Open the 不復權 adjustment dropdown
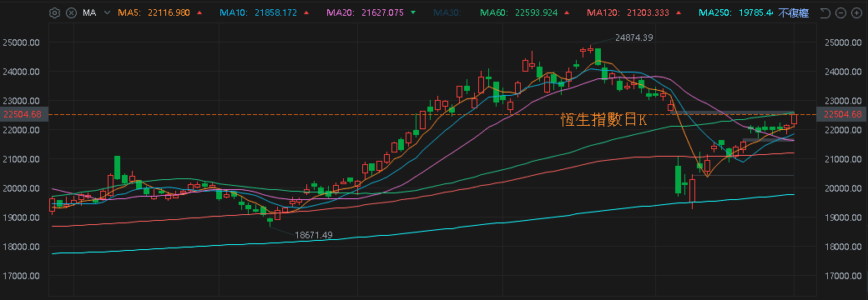 pos(793,12)
